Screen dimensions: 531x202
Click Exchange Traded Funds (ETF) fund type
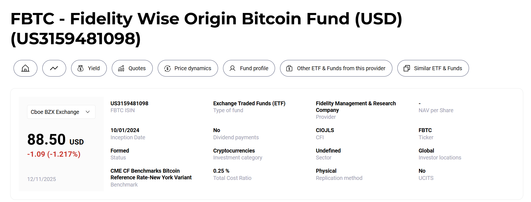pyautogui.click(x=249, y=103)
